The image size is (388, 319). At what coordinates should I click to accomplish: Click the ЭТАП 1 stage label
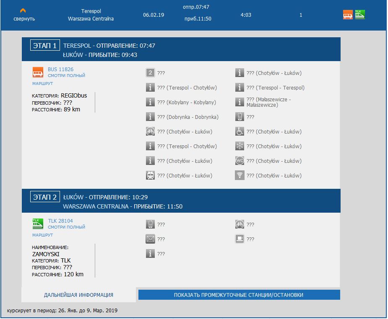tap(45, 46)
